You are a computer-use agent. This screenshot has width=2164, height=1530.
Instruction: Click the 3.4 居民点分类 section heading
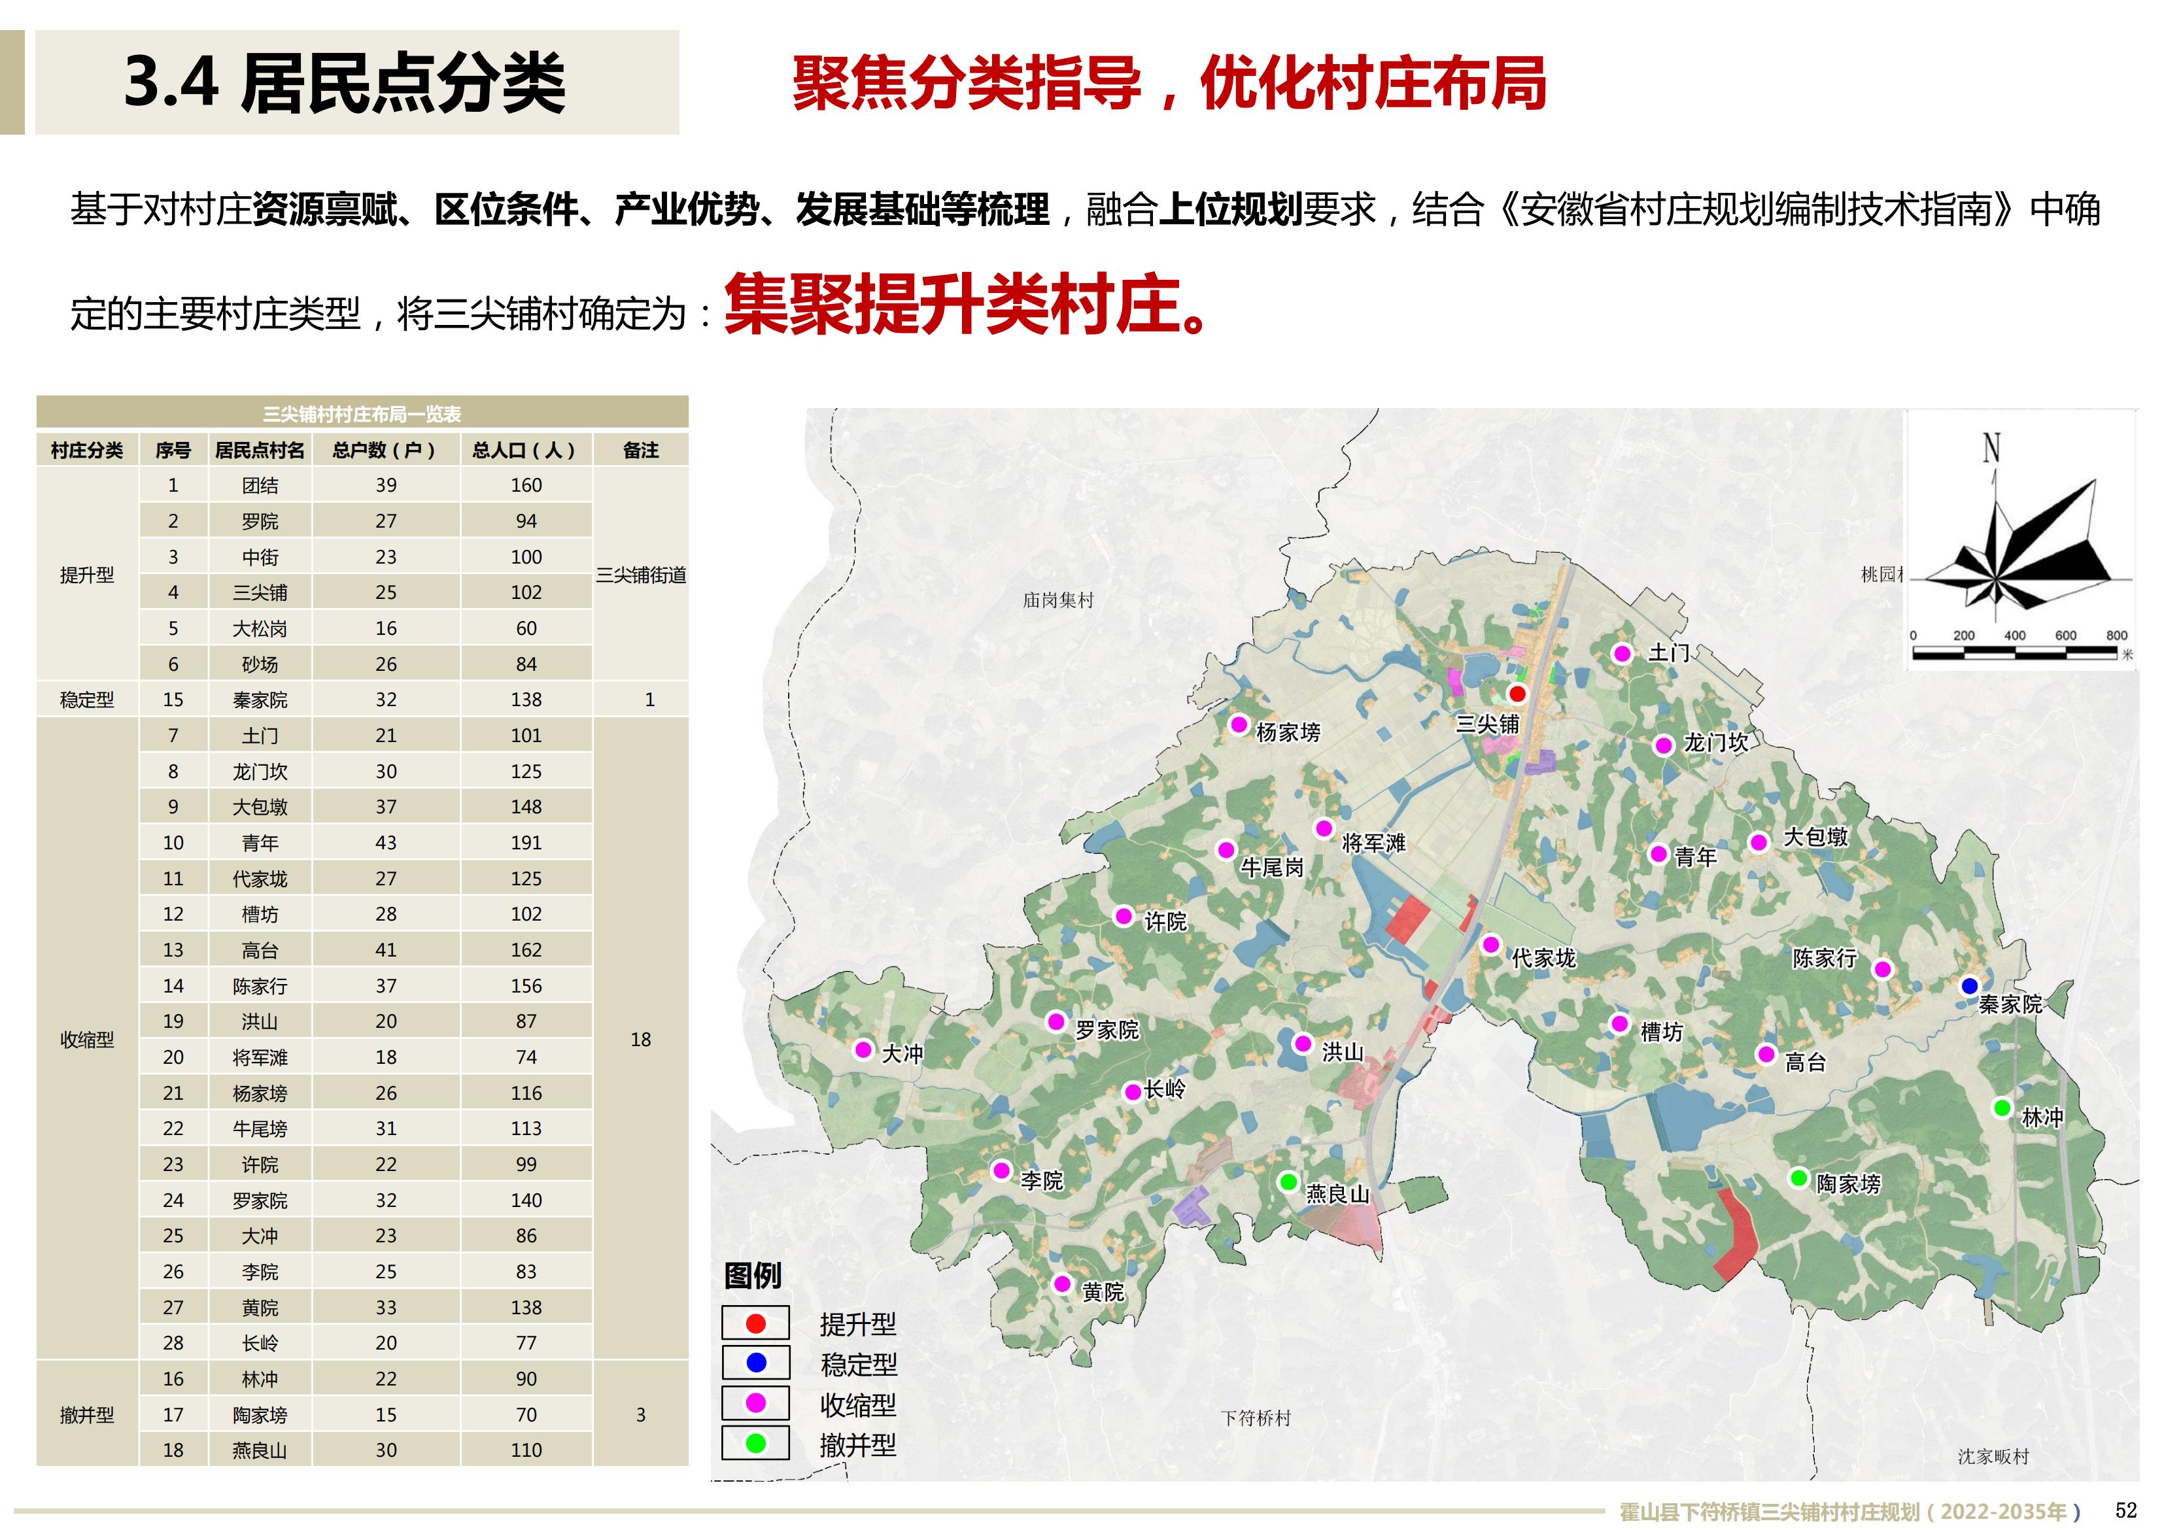[345, 83]
